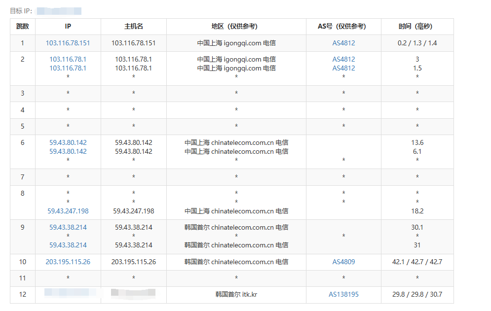Open the first 59.43.80.142 IP link in hop 6
The image size is (491, 311).
tap(68, 142)
